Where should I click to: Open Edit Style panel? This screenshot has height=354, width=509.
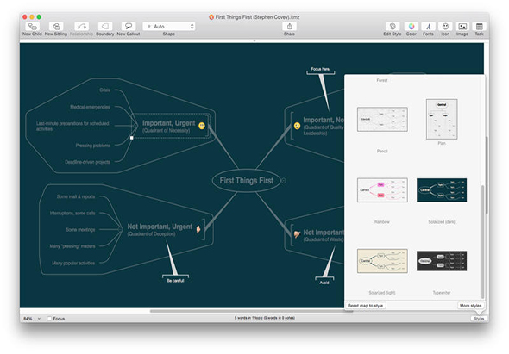pyautogui.click(x=393, y=27)
